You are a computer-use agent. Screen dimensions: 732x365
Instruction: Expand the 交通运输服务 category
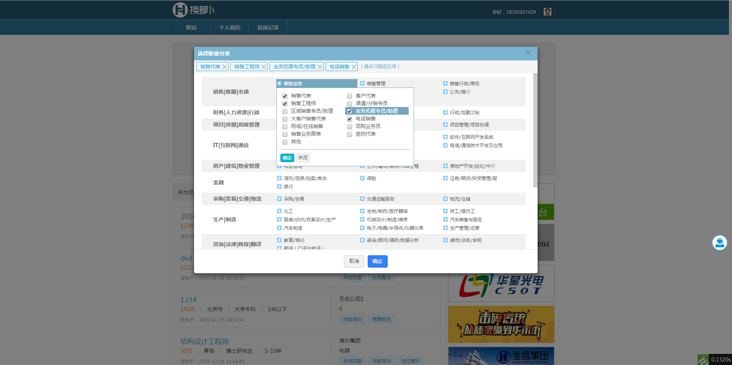pyautogui.click(x=362, y=199)
